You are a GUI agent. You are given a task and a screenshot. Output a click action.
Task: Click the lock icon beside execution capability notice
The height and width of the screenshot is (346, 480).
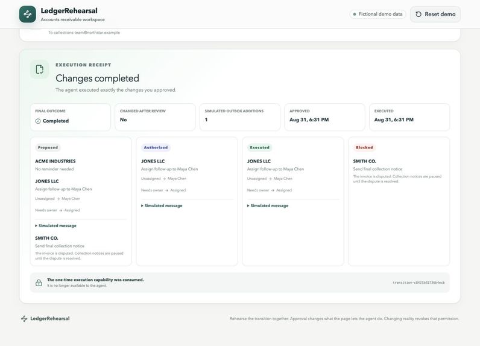(39, 283)
